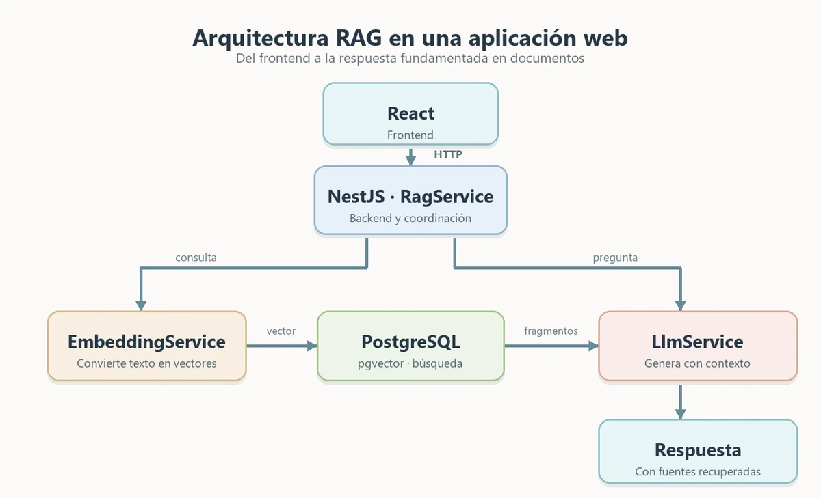The image size is (821, 498).
Task: Select the 'NestJS · RagService' heading
Action: [x=410, y=197]
